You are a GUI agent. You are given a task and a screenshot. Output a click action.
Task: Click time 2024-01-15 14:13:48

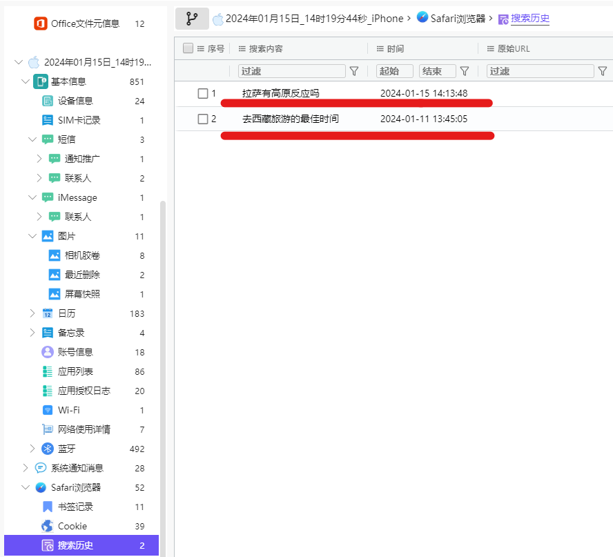point(424,93)
